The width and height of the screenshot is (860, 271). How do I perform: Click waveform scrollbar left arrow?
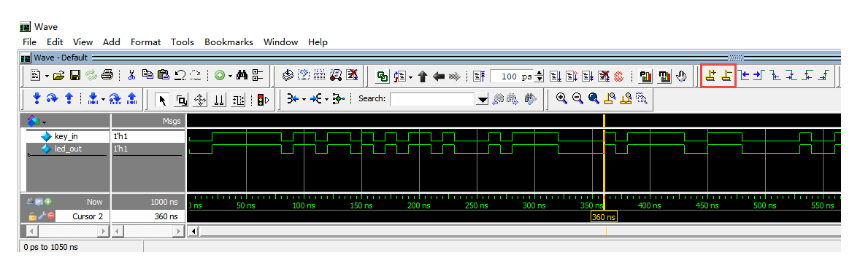(x=193, y=232)
